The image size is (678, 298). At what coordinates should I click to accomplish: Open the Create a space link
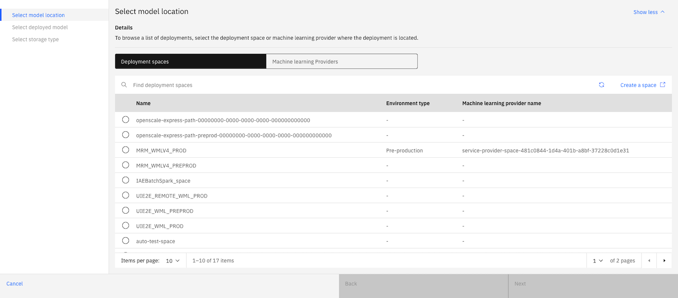point(638,85)
